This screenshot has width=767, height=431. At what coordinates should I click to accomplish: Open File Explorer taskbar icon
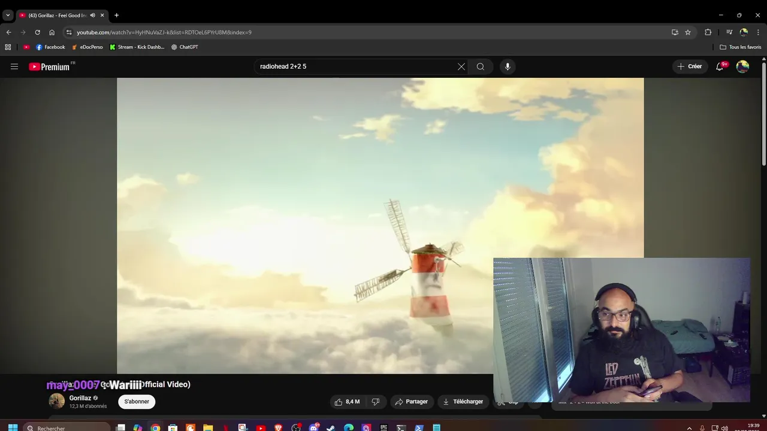tap(208, 428)
